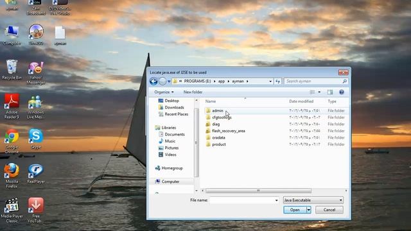The width and height of the screenshot is (411, 231).
Task: Click the search magnifier icon
Action: (x=344, y=81)
